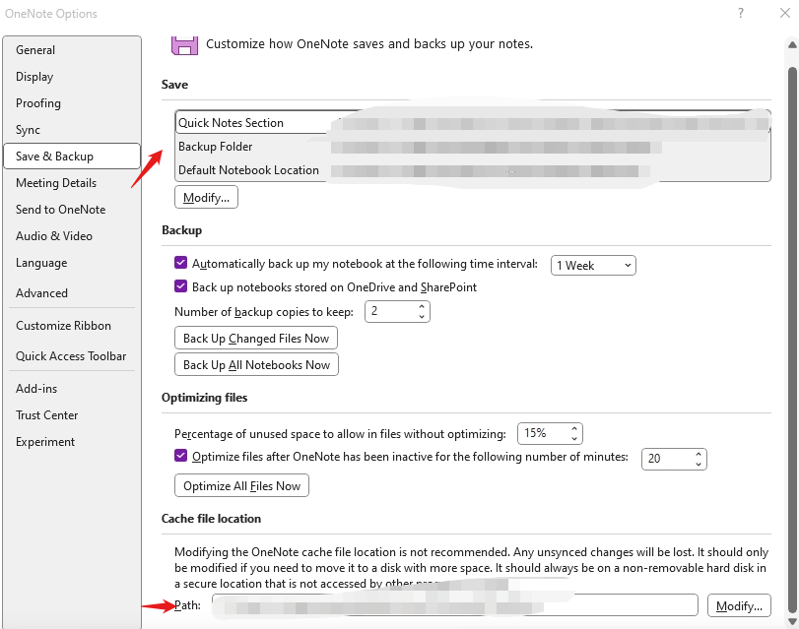This screenshot has width=799, height=629.
Task: Select the Save & Backup category
Action: [72, 156]
